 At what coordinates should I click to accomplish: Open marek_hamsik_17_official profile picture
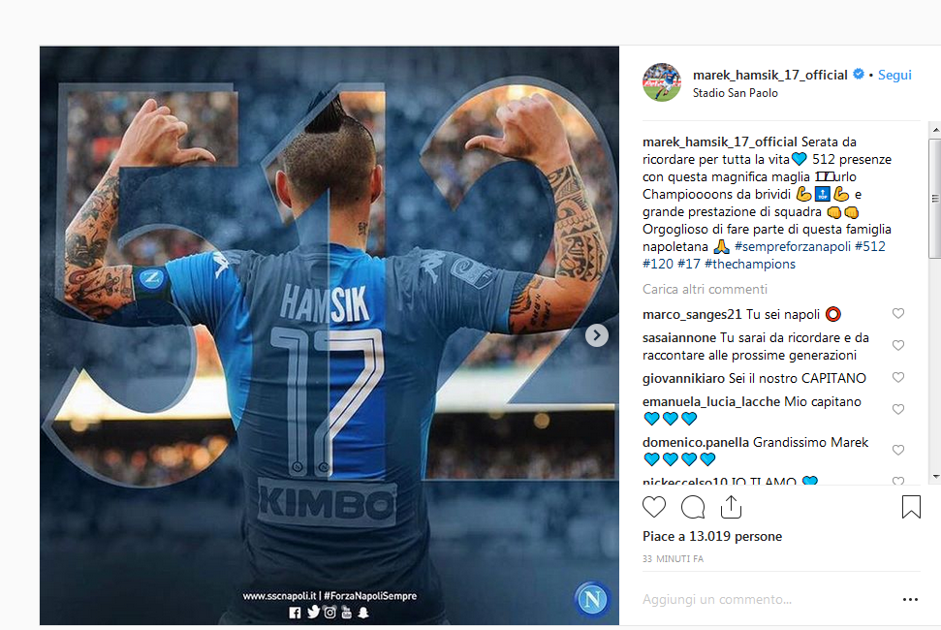click(x=661, y=82)
